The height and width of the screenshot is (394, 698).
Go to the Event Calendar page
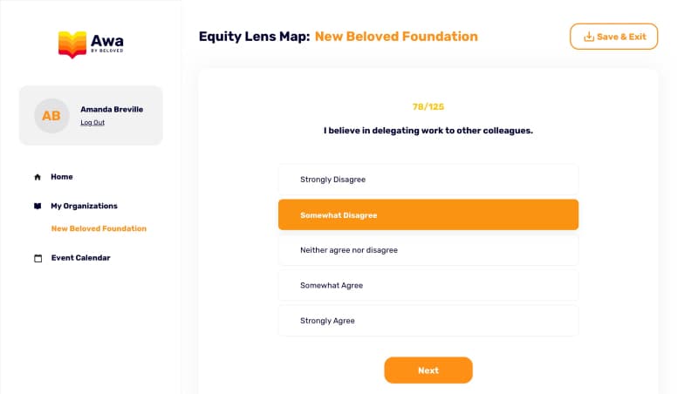click(80, 258)
